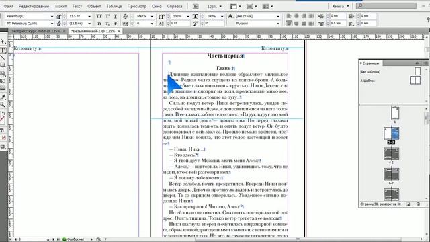
Task: Click the last line indent icon
Action: (351, 24)
